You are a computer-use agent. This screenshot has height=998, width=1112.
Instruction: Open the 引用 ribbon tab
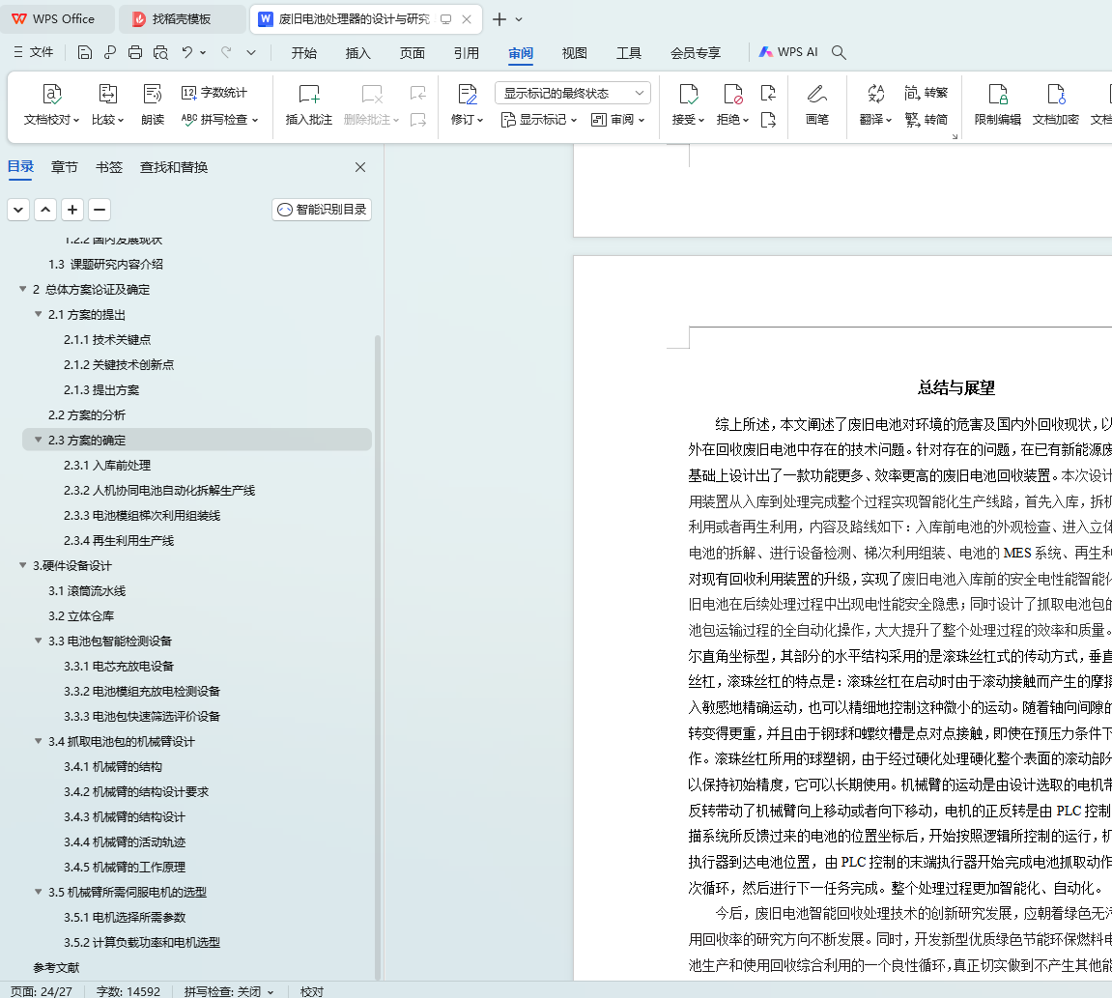[466, 52]
